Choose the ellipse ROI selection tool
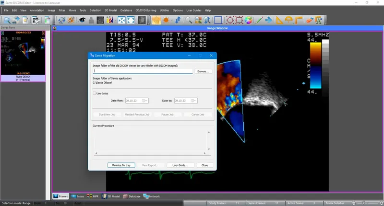 click(x=230, y=20)
